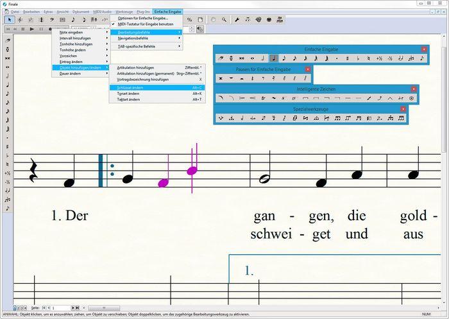Click the flat sign in Einfache Eingabe palette
449x319 pixels.
pyautogui.click(x=358, y=58)
